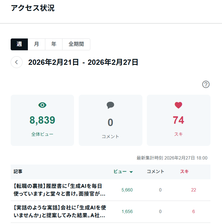Click the pink heart likes icon
222x224 pixels.
point(178,105)
